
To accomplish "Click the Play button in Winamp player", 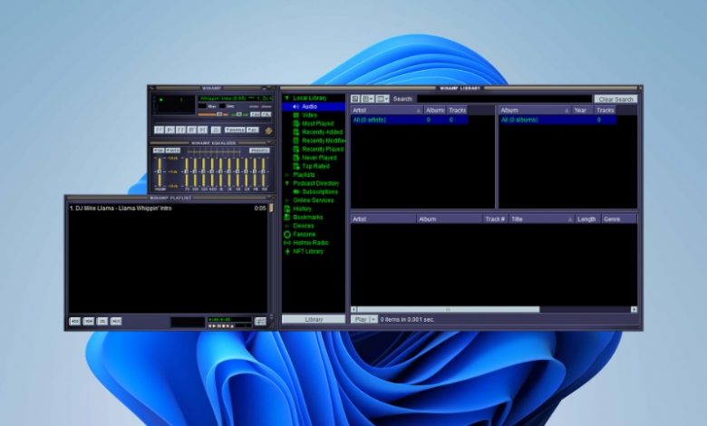I will [170, 130].
